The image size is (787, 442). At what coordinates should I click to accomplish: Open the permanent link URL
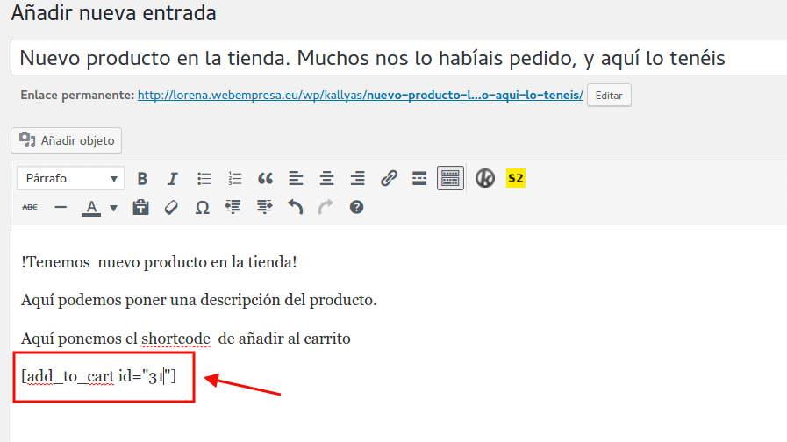coord(361,95)
